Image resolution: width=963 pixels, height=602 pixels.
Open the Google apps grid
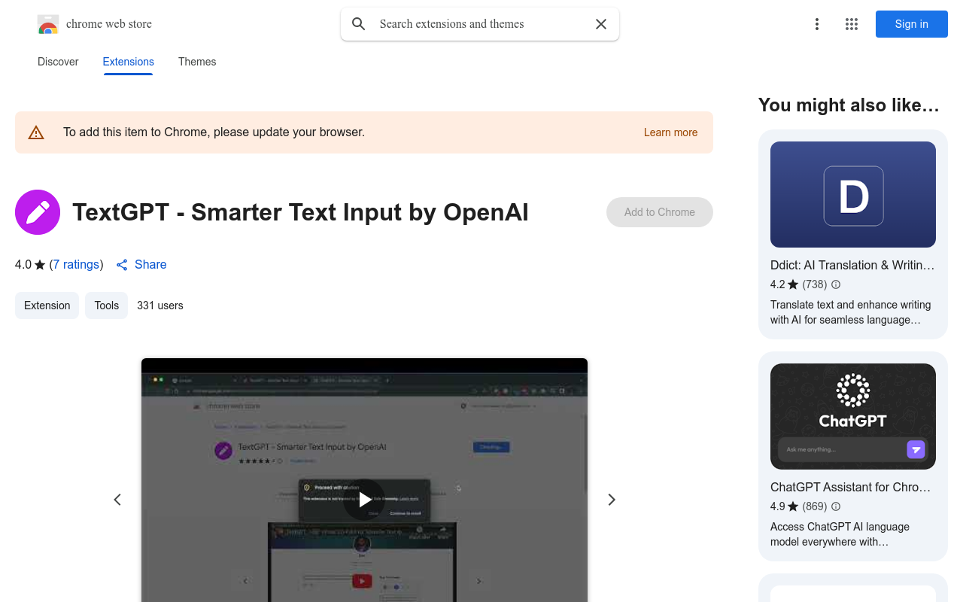click(852, 24)
